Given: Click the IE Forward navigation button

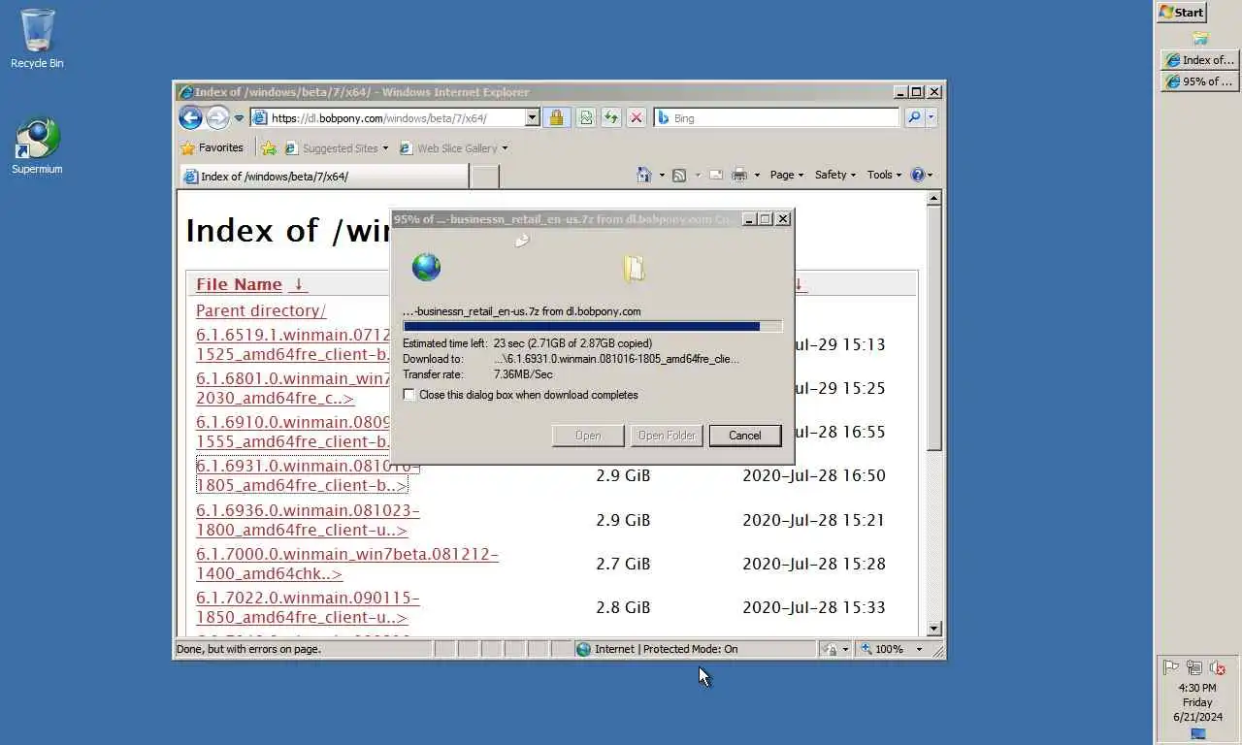Looking at the screenshot, I should 218,117.
